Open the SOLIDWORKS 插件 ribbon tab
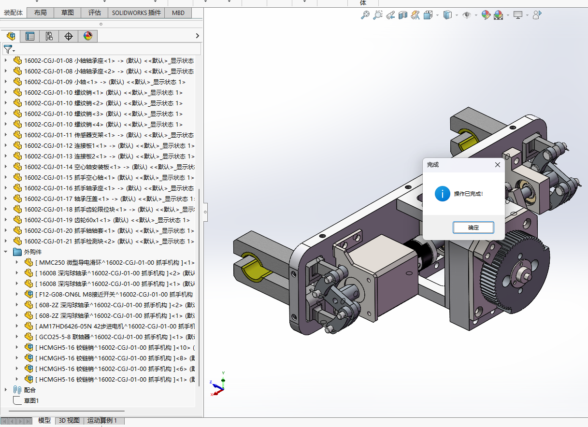The width and height of the screenshot is (588, 427). pos(136,13)
